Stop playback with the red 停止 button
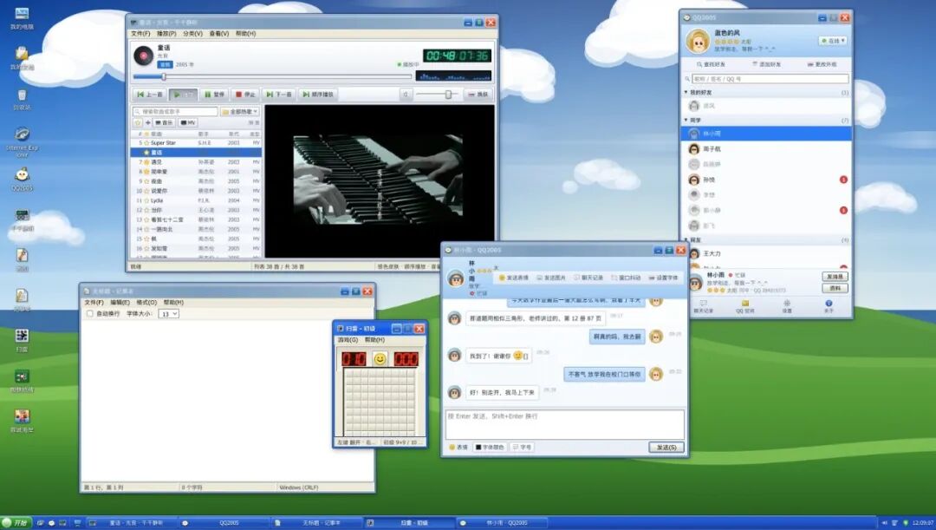Screen dimensions: 936x530 (x=245, y=95)
